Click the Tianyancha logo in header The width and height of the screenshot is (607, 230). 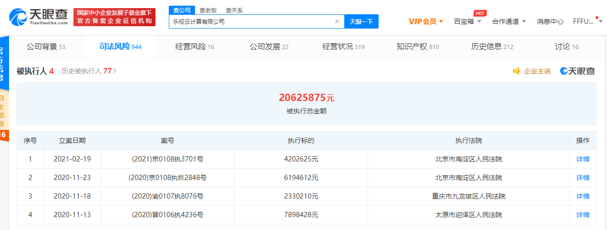click(39, 17)
